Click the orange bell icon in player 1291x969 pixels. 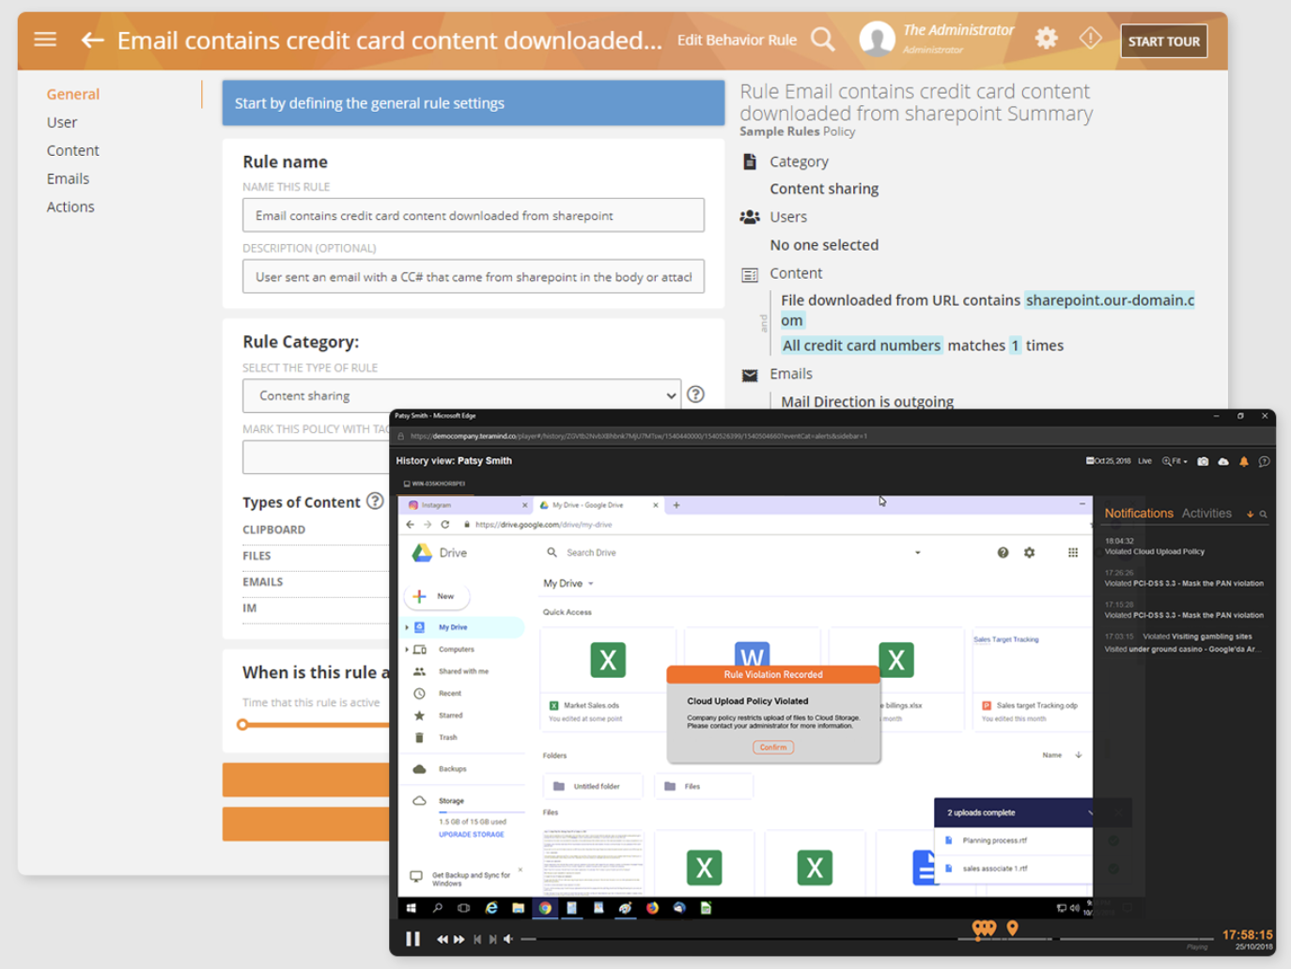coord(1243,461)
